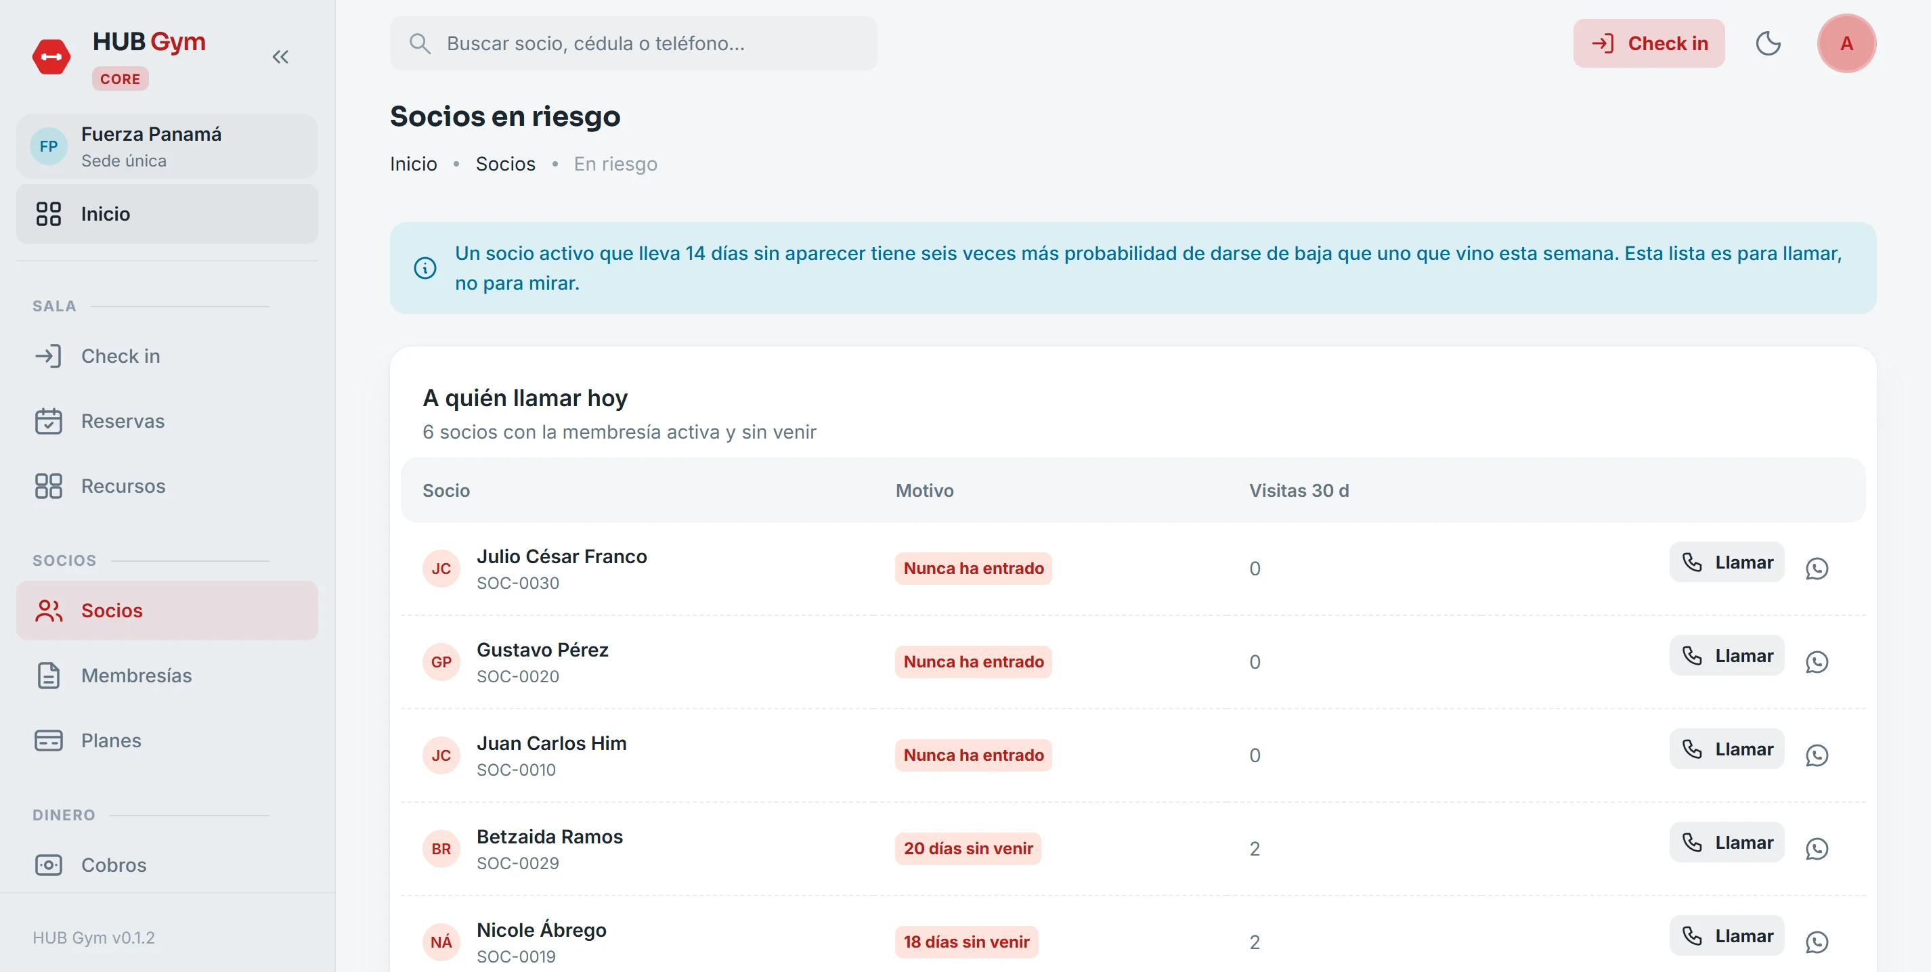Click the FP avatar for Fuerza Panamá
This screenshot has height=972, width=1931.
49,146
